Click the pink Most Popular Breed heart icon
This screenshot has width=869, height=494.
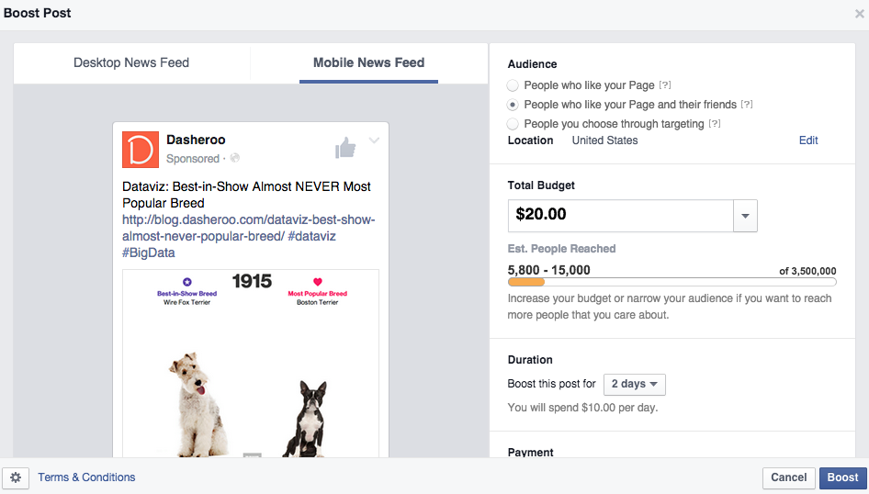(318, 282)
